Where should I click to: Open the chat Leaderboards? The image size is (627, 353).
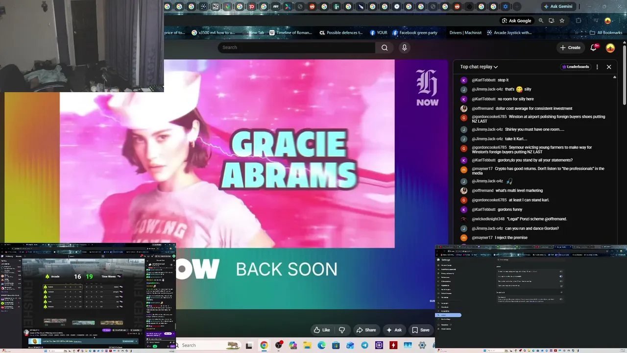576,67
